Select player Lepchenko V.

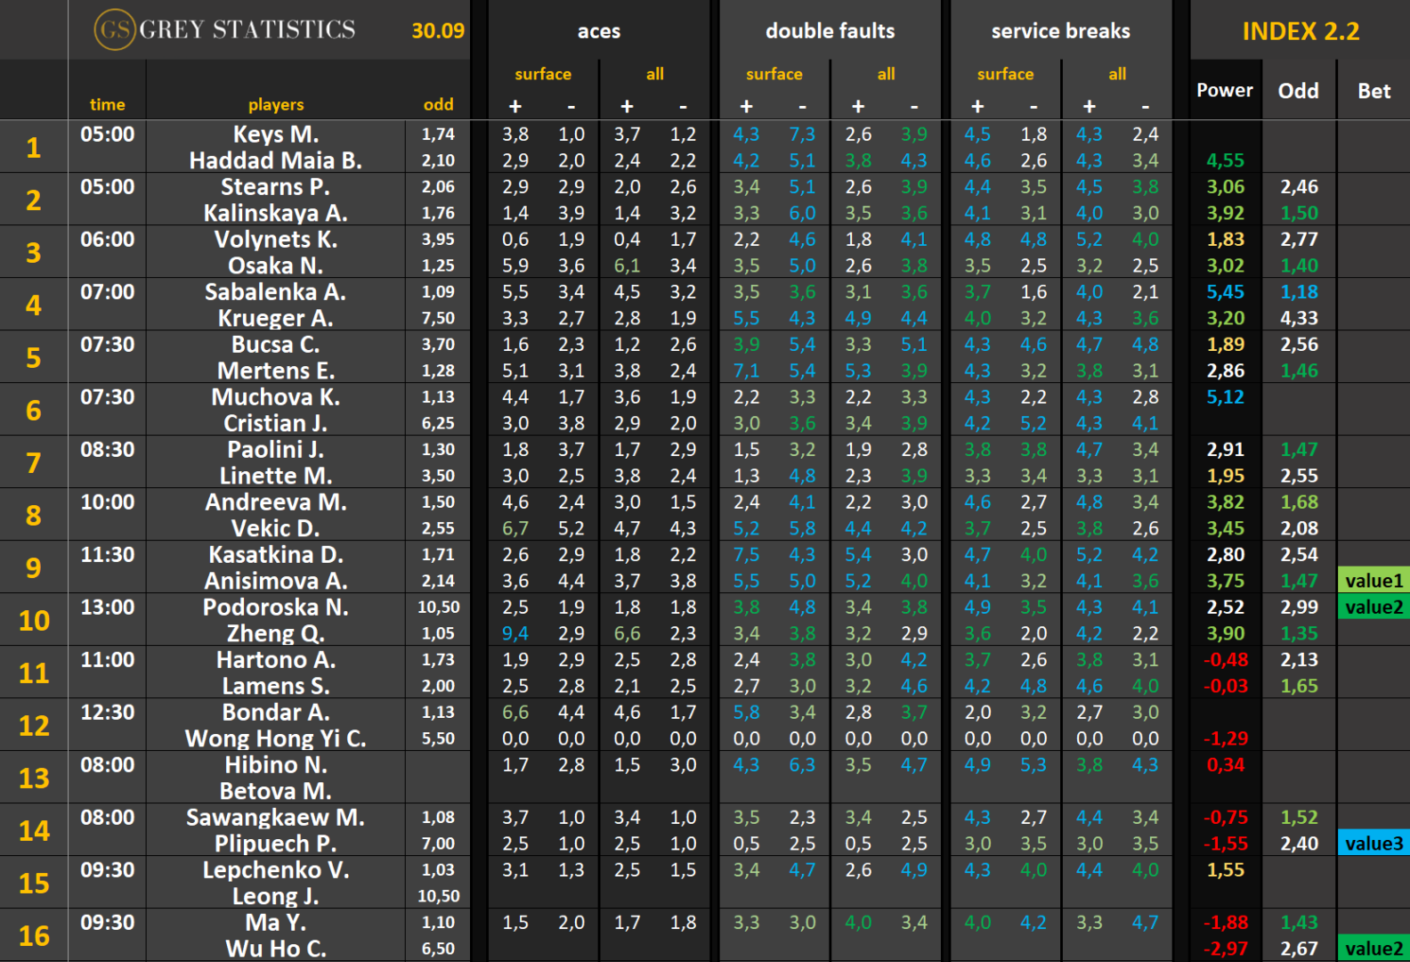276,870
